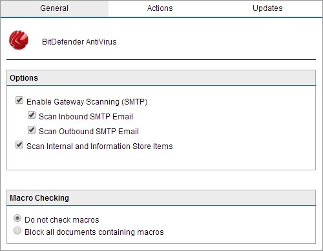
Task: Click the Enable Gateway Scanning (SMTP) label text
Action: (x=87, y=102)
